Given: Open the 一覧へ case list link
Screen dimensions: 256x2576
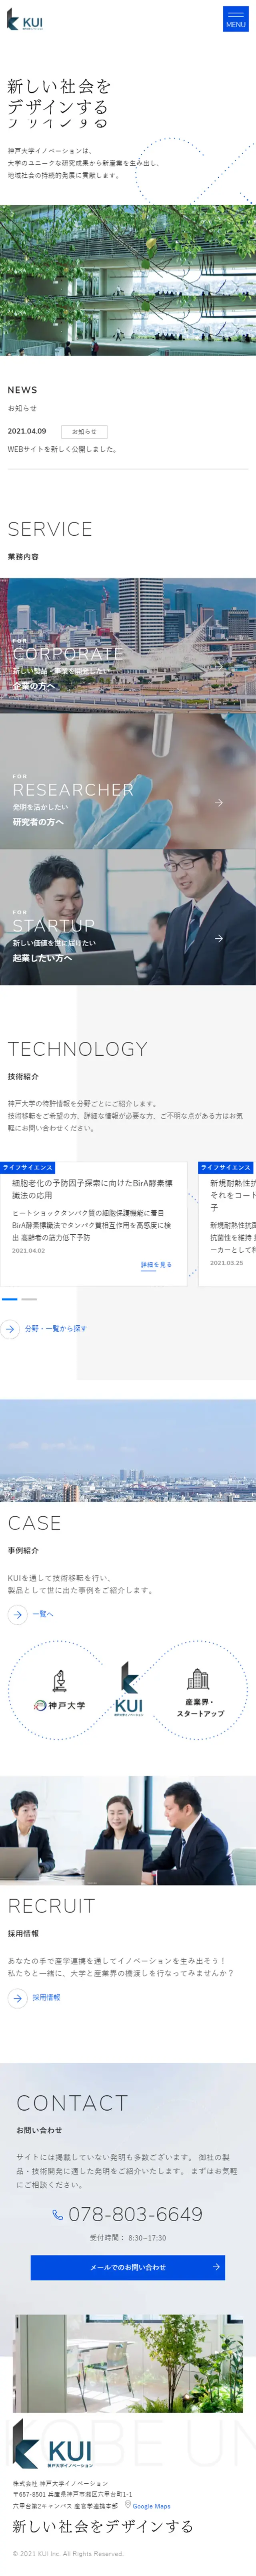Looking at the screenshot, I should [x=43, y=1614].
